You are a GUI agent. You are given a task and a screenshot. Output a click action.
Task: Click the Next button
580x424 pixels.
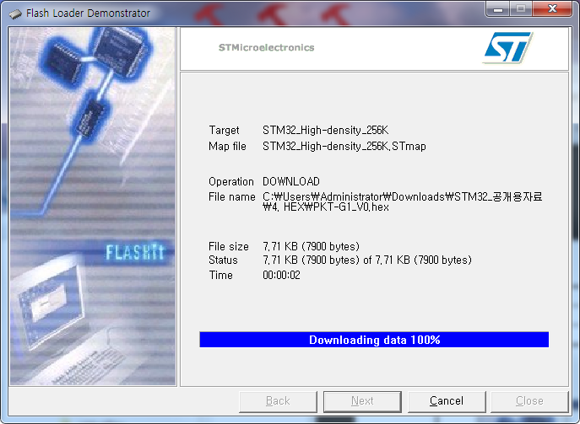point(362,401)
